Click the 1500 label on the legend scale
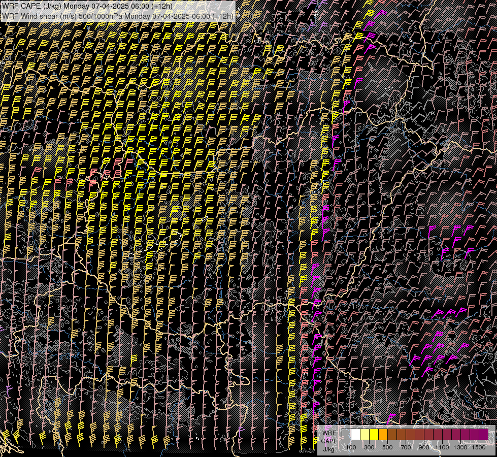 [479, 447]
